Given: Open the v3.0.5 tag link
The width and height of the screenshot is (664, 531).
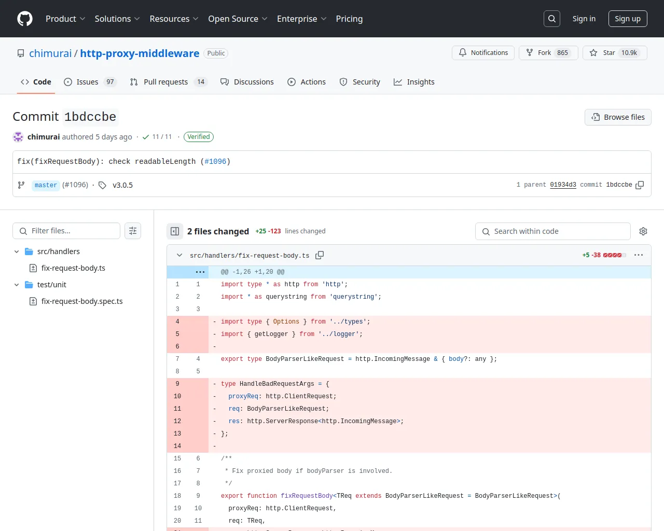Looking at the screenshot, I should pos(122,185).
